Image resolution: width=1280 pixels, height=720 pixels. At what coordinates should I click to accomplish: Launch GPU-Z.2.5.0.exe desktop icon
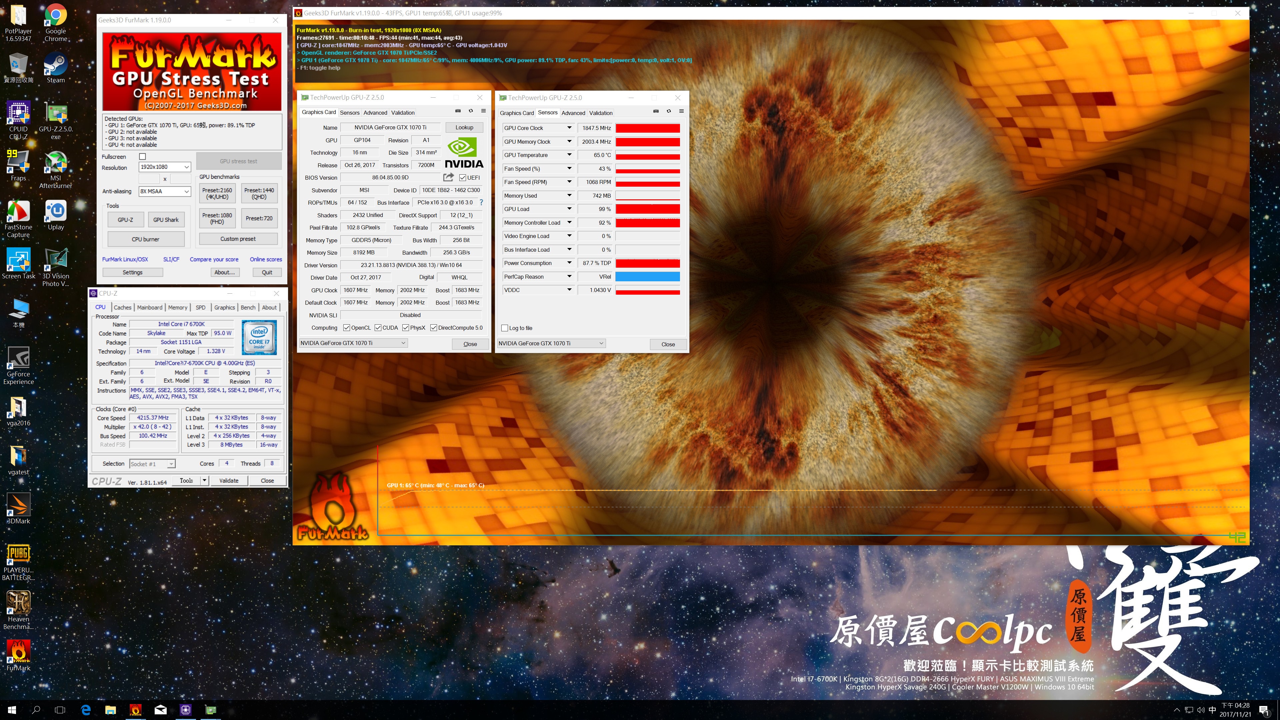[x=56, y=120]
